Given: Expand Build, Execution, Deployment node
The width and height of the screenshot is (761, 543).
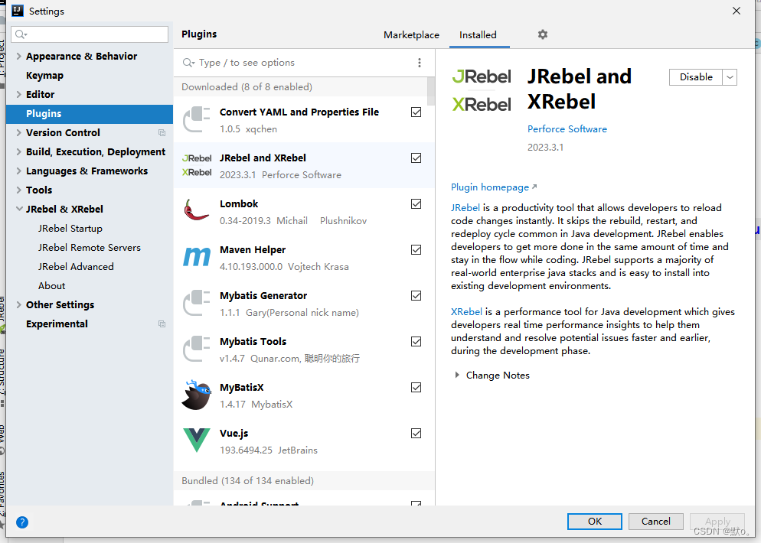Looking at the screenshot, I should 18,151.
